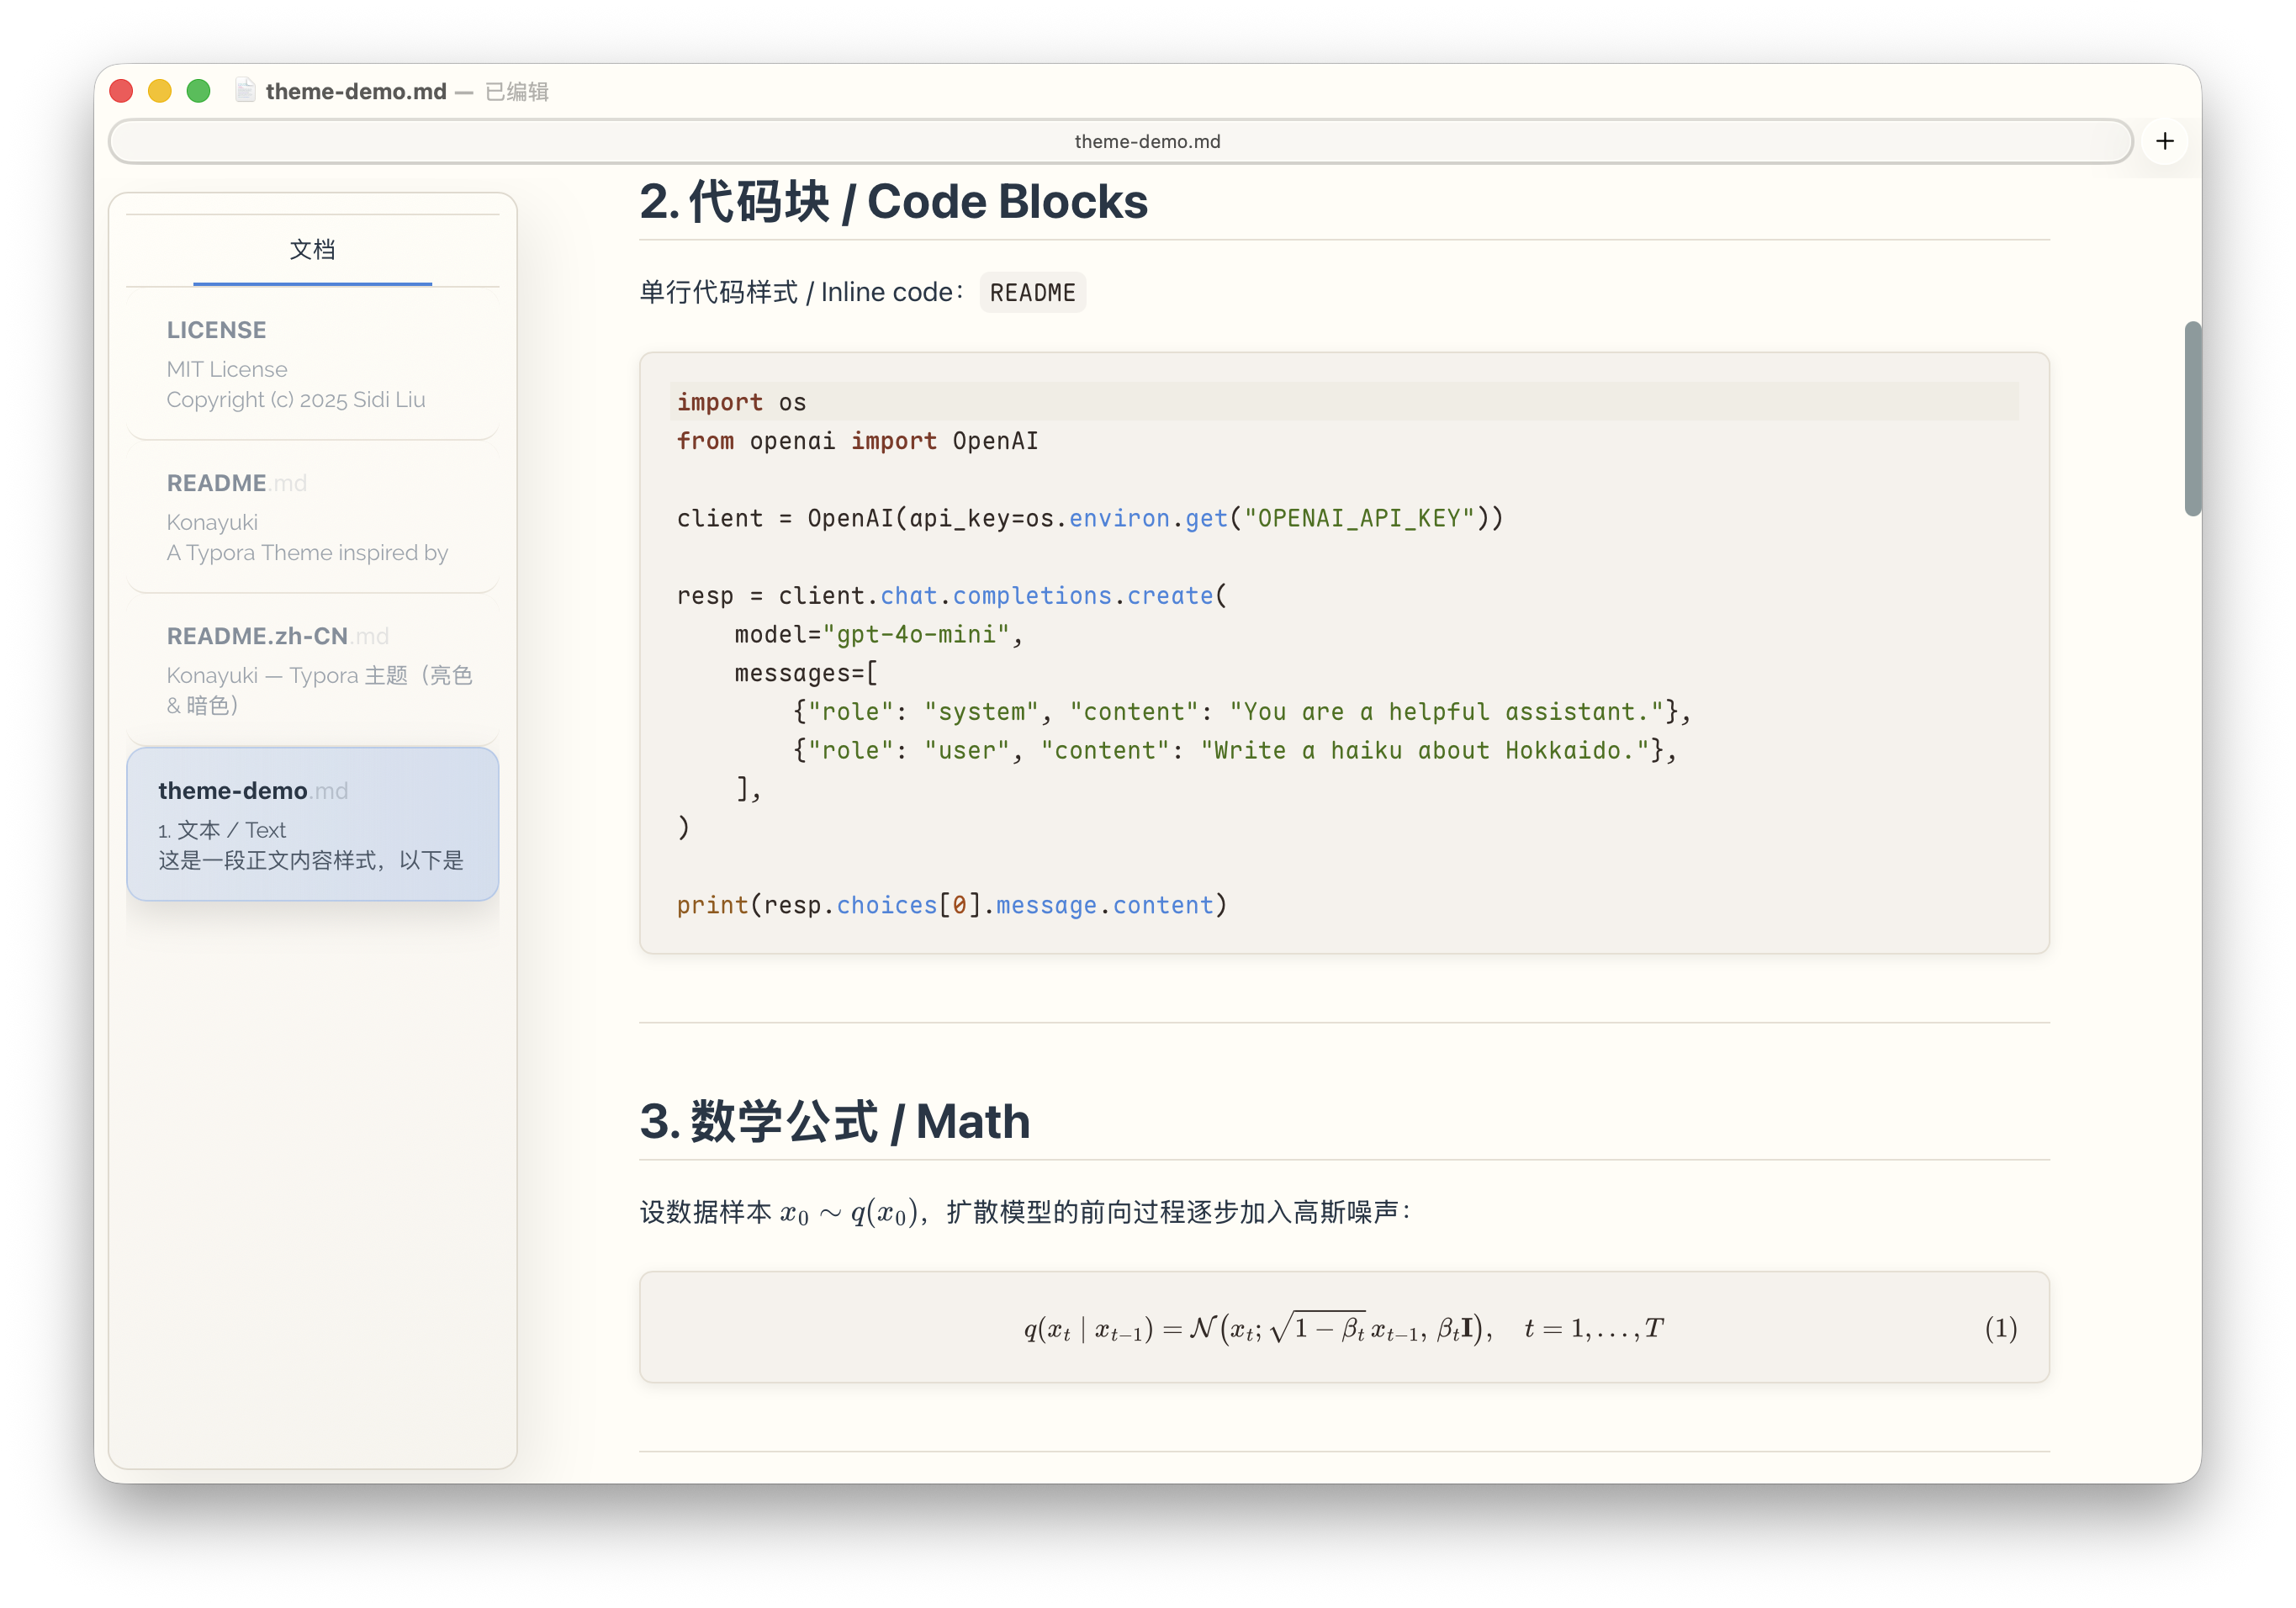Viewport: 2296px width, 1608px height.
Task: Click the red close window button
Action: [x=122, y=91]
